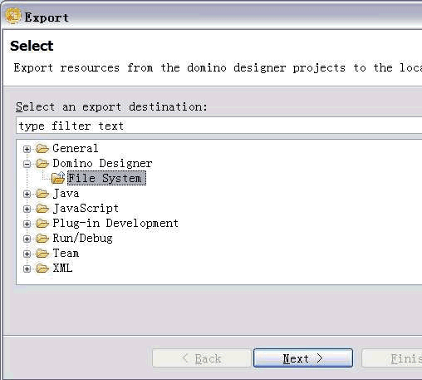422x380 pixels.
Task: Expand the XML tree node
Action: 27,269
